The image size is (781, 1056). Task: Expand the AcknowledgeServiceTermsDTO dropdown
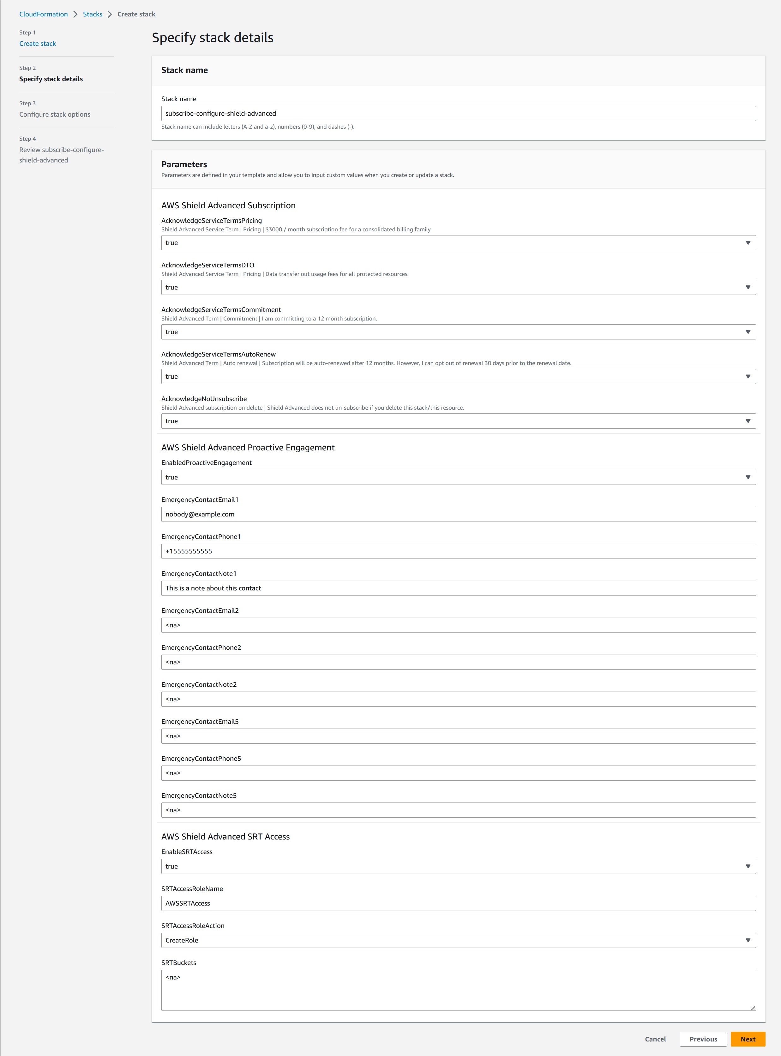(x=458, y=287)
